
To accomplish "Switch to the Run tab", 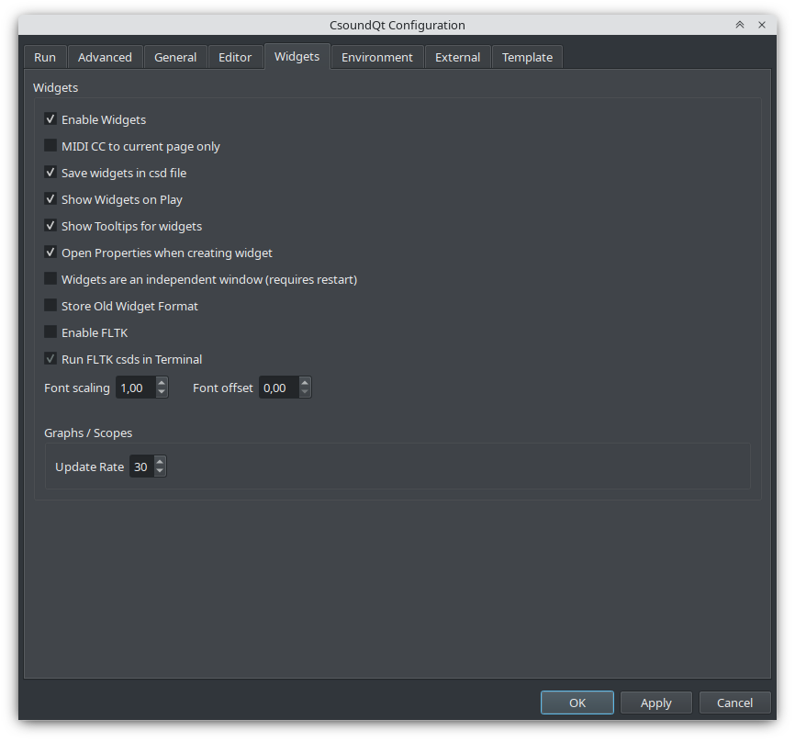I will (x=45, y=57).
